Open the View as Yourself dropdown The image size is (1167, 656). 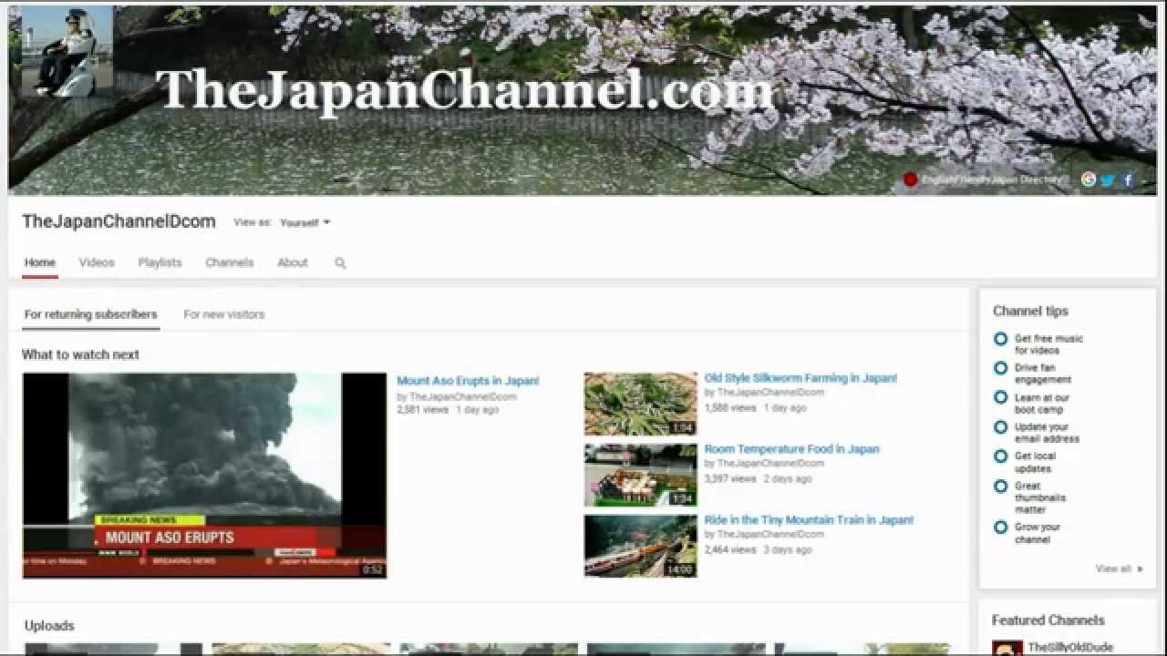coord(305,222)
